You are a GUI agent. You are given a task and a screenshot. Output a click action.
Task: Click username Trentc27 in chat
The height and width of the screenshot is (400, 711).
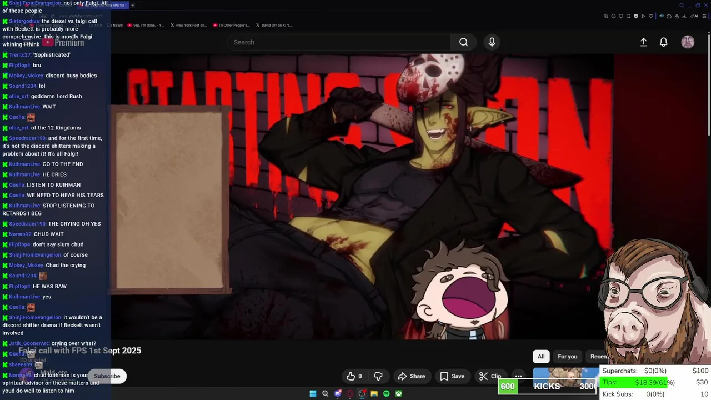coord(19,55)
